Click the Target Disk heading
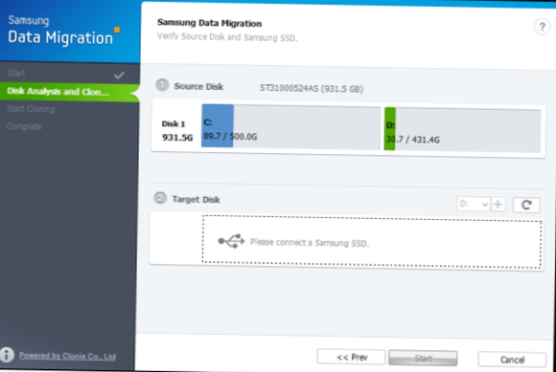Image resolution: width=556 pixels, height=372 pixels. tap(196, 200)
